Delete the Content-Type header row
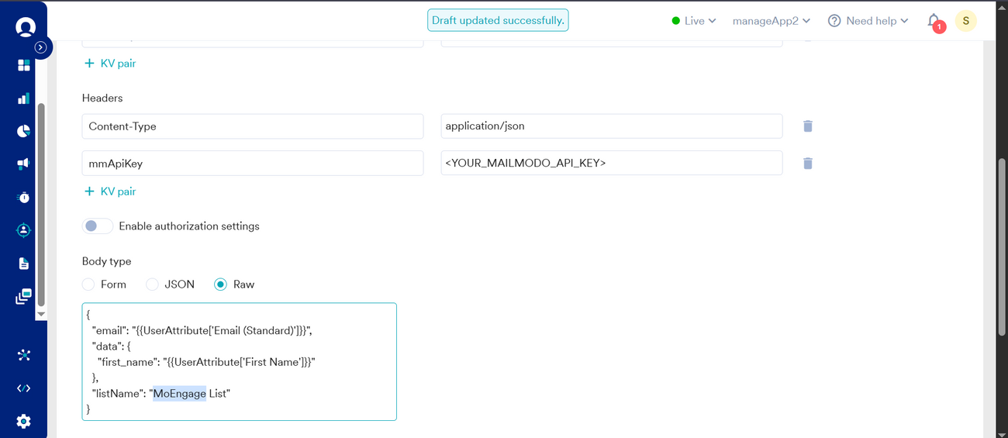1008x438 pixels. (x=807, y=126)
